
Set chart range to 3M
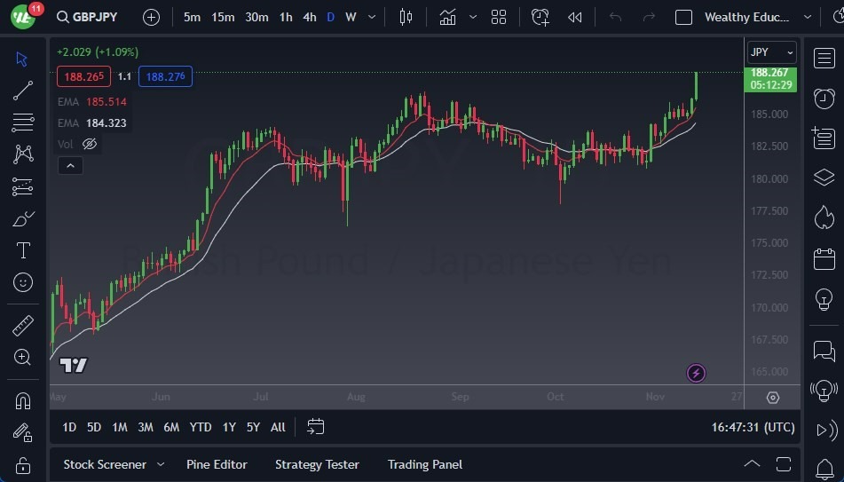tap(146, 427)
